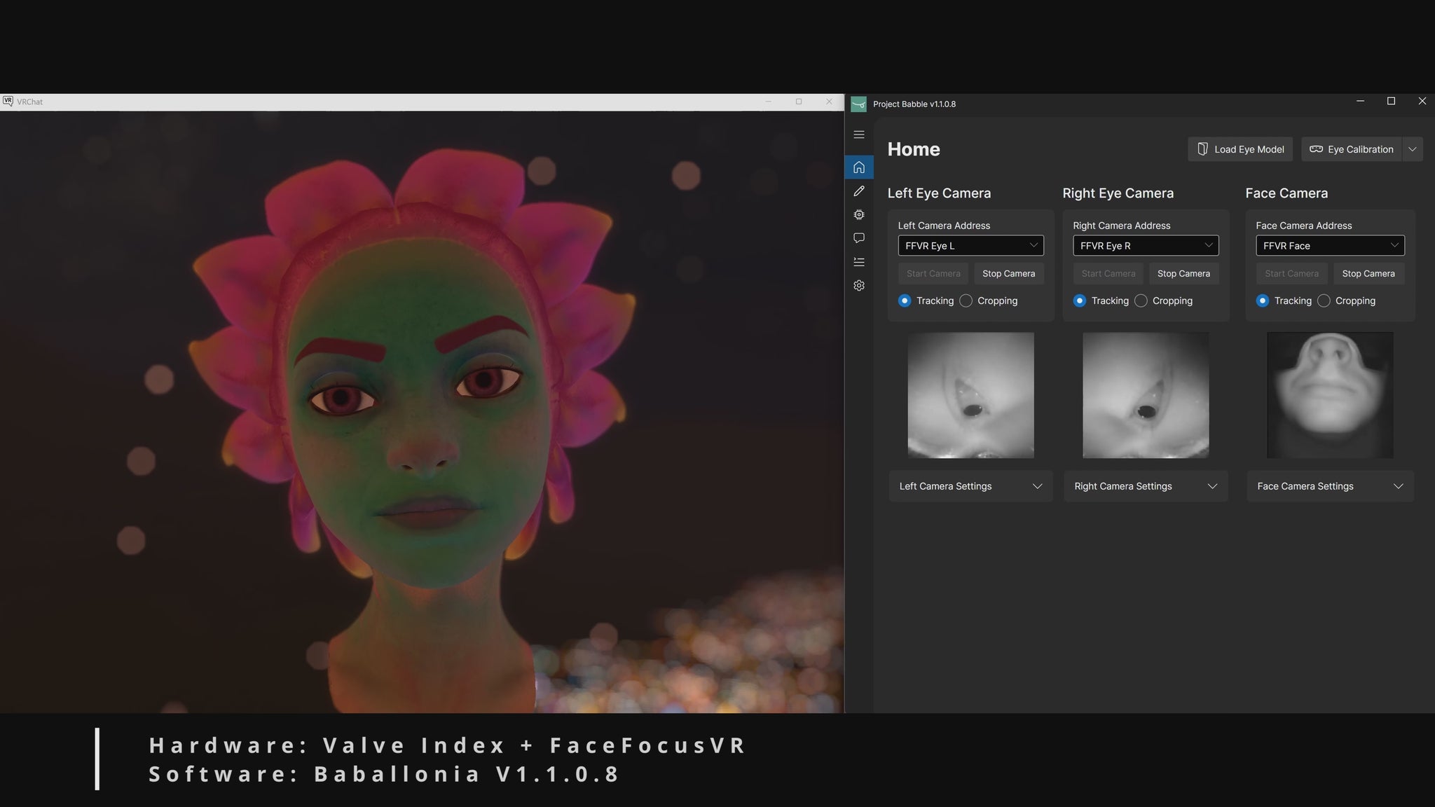Open the Face Camera Address combo box
This screenshot has width=1435, height=807.
coord(1330,245)
